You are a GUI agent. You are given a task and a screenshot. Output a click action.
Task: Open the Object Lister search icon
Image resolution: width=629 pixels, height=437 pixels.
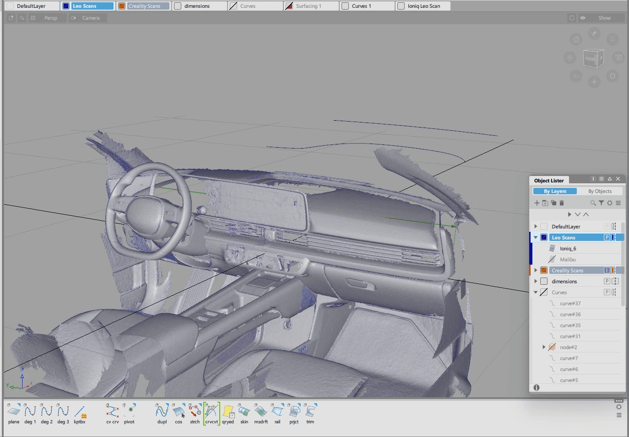coord(593,203)
